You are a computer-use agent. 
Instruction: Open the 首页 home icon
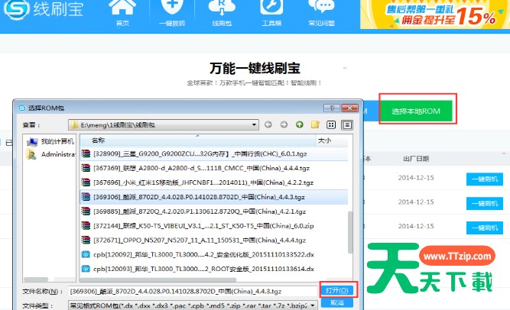tap(122, 8)
